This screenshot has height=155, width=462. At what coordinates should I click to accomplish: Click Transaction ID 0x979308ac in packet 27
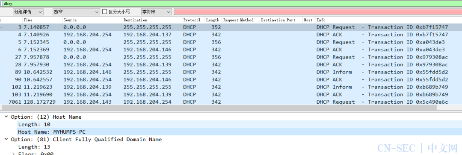point(408,57)
